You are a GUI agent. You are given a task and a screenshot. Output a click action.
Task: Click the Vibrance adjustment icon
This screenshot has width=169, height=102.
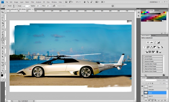pyautogui.click(x=145, y=47)
